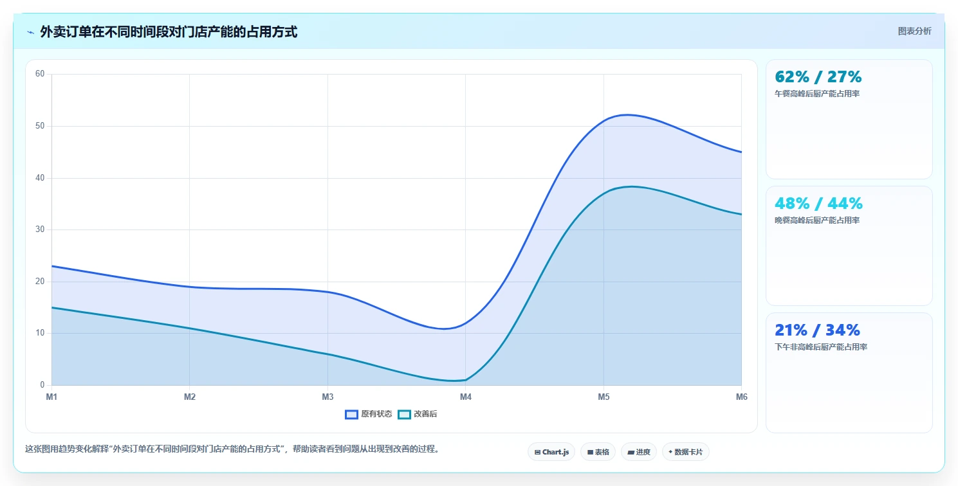Click the 10 y-axis tick label

tap(40, 334)
